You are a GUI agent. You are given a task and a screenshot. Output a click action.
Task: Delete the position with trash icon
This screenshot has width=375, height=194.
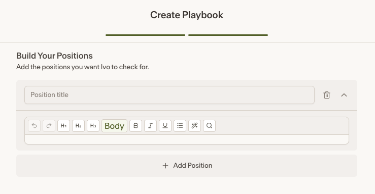click(x=327, y=95)
